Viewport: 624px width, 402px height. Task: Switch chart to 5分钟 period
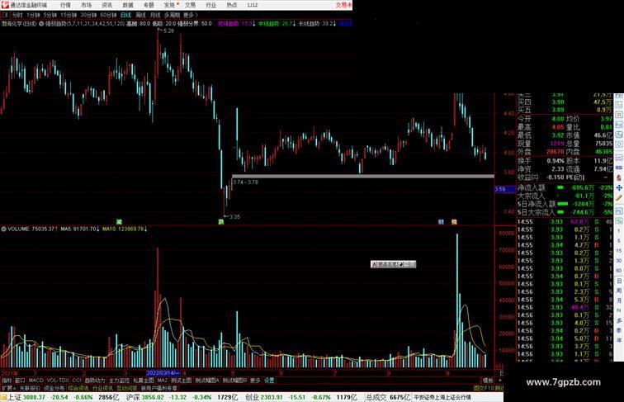click(50, 15)
